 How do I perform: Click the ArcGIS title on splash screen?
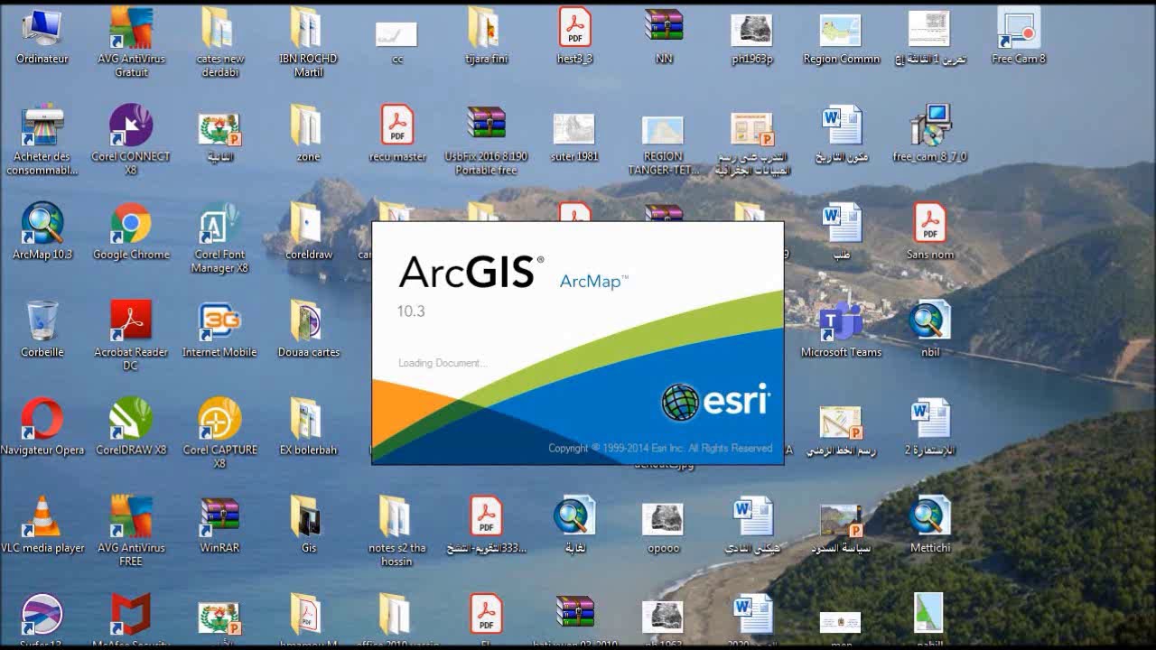(471, 272)
